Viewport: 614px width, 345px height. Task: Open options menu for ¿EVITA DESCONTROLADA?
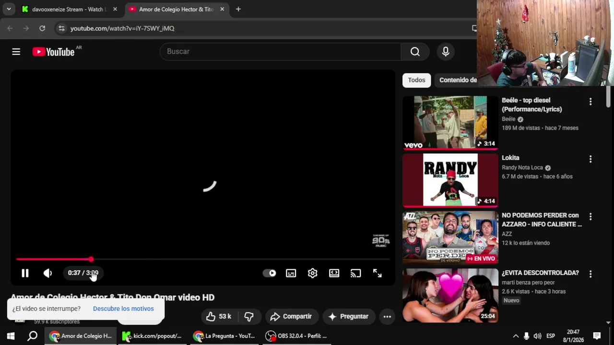pos(590,274)
